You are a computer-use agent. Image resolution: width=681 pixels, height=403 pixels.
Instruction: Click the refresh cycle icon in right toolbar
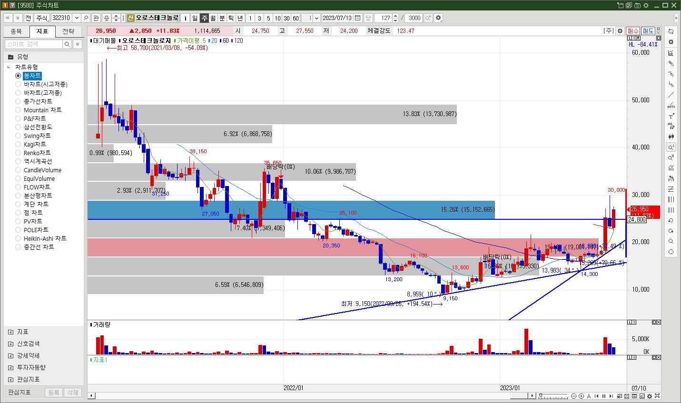[x=671, y=31]
